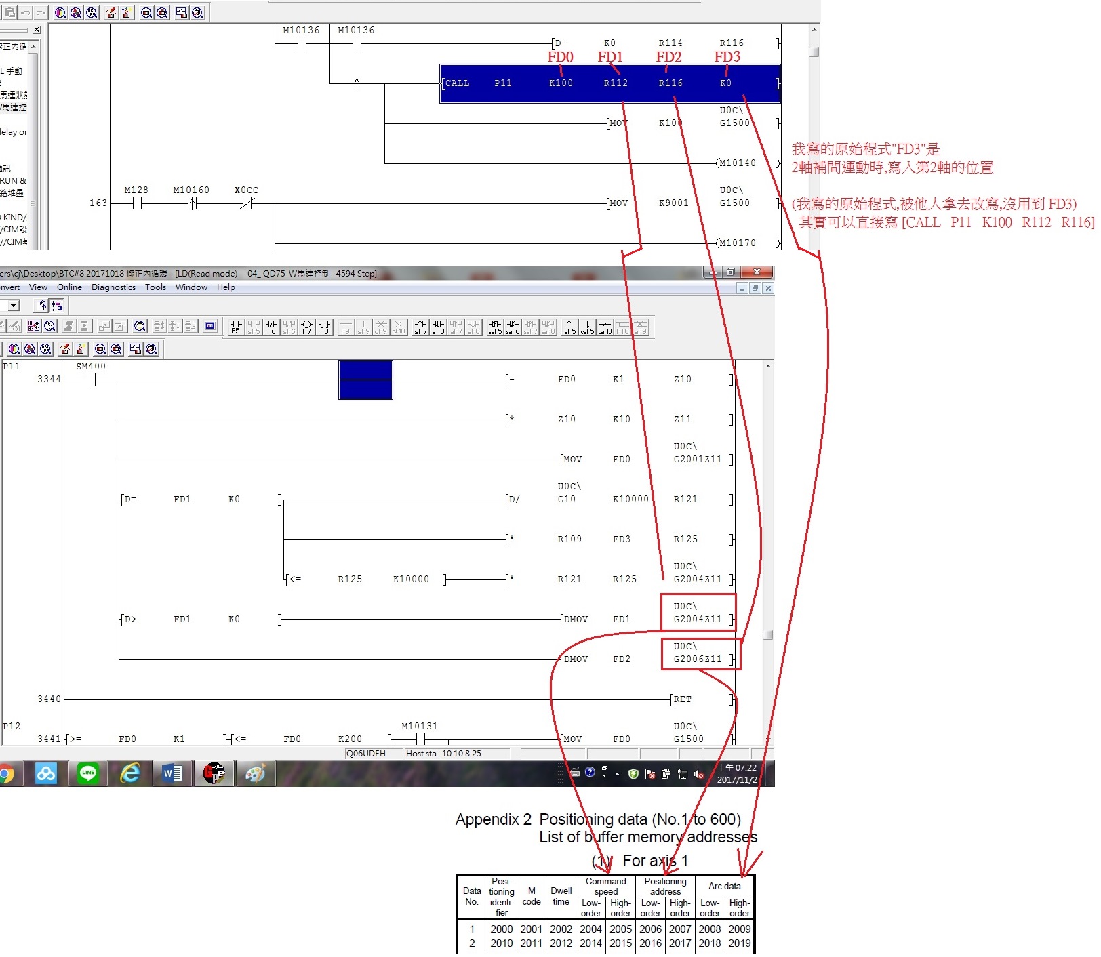This screenshot has width=1101, height=957.
Task: Expand the dropdown below the menu bar
Action: (x=13, y=306)
